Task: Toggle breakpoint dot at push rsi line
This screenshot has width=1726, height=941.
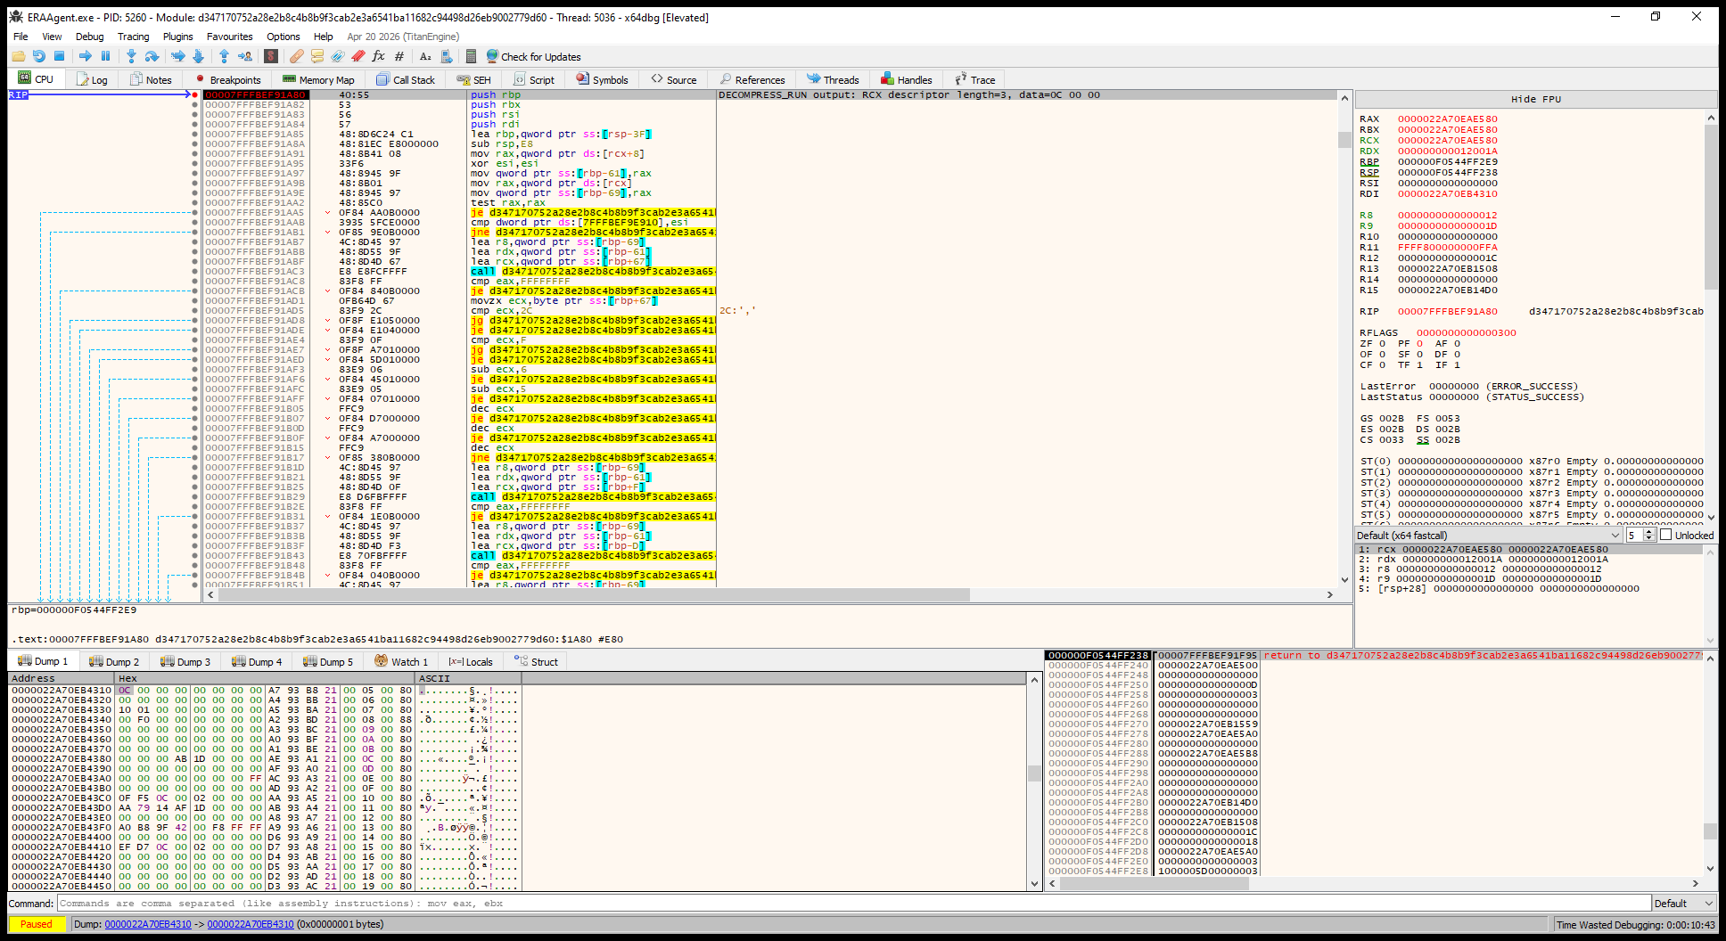Action: [194, 114]
